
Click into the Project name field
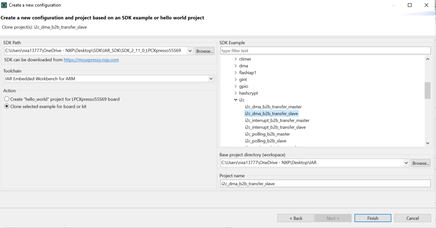pyautogui.click(x=325, y=183)
